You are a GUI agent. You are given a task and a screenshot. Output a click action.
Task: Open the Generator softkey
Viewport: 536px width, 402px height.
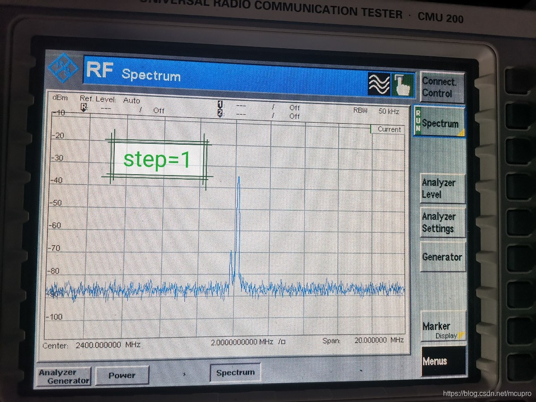[x=443, y=257]
